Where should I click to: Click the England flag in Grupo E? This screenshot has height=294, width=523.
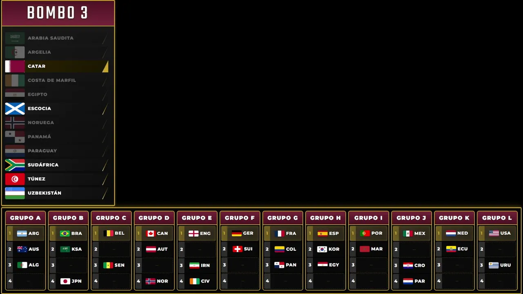tap(193, 234)
